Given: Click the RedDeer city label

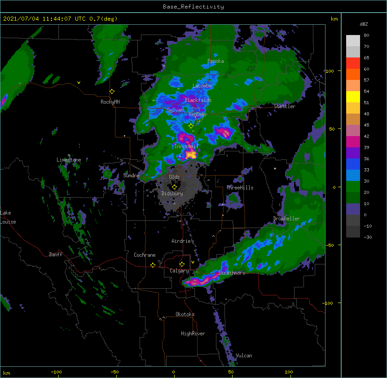Looking at the screenshot, I should tap(198, 114).
